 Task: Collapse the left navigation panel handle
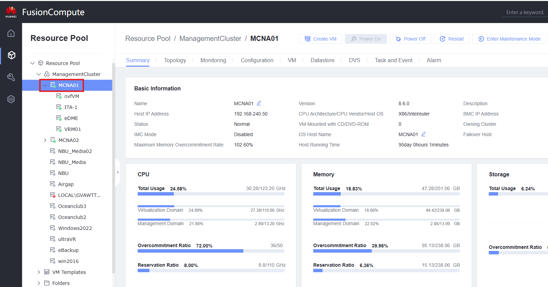tap(117, 172)
